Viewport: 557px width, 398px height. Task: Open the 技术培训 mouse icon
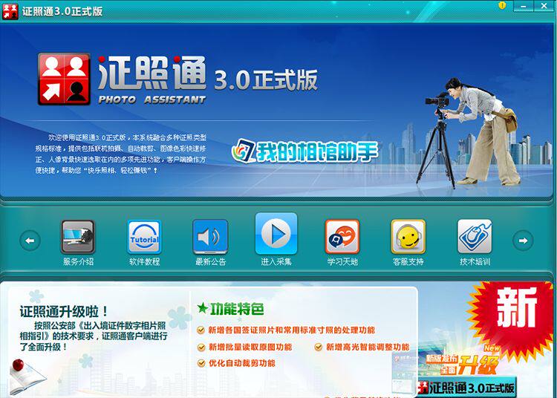(475, 236)
